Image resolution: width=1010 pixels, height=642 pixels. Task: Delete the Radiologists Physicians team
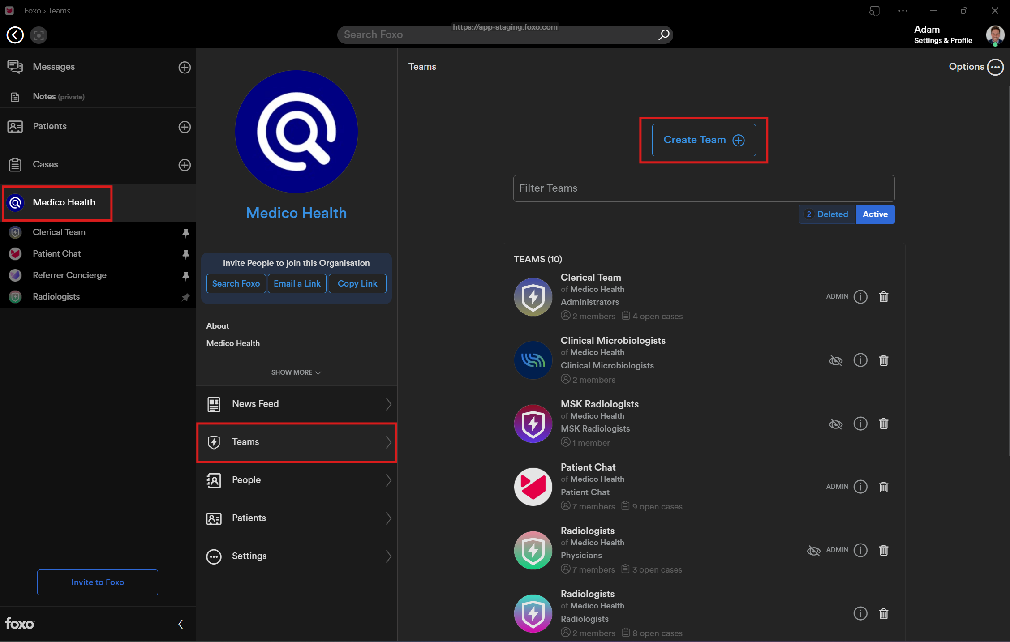point(884,550)
